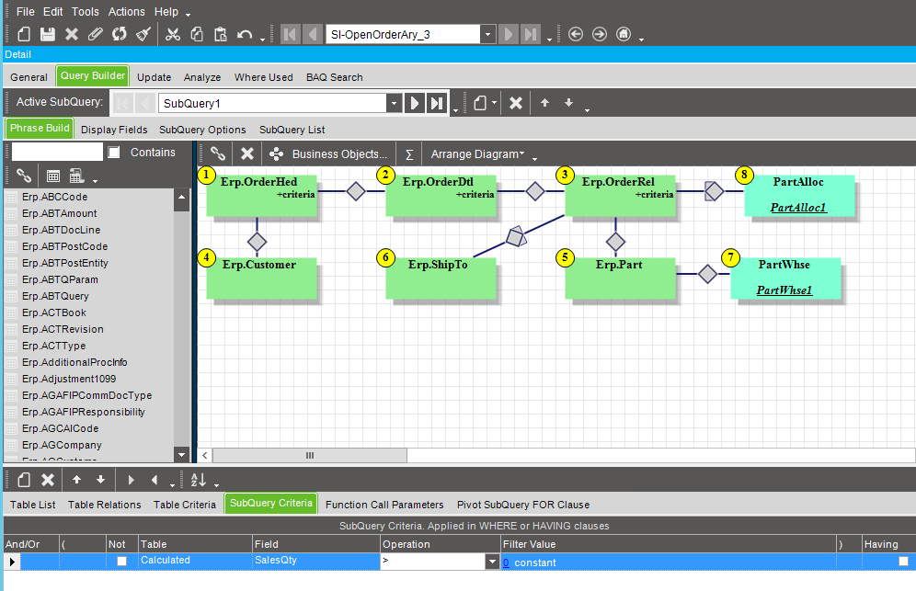Open the BAQ ID dropdown SI-OpenOrderAry_3

point(487,34)
